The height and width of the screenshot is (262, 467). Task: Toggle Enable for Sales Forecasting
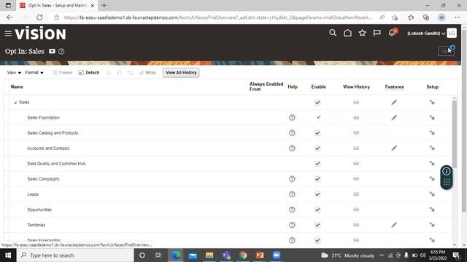tap(317, 240)
